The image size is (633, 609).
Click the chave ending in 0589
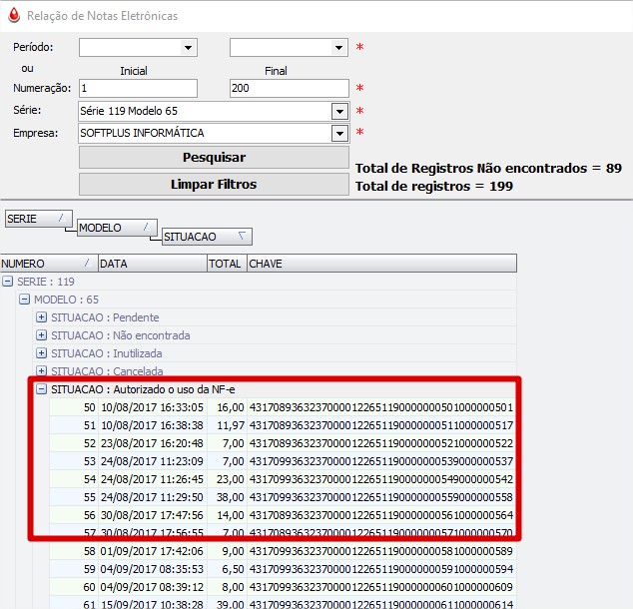[x=381, y=551]
